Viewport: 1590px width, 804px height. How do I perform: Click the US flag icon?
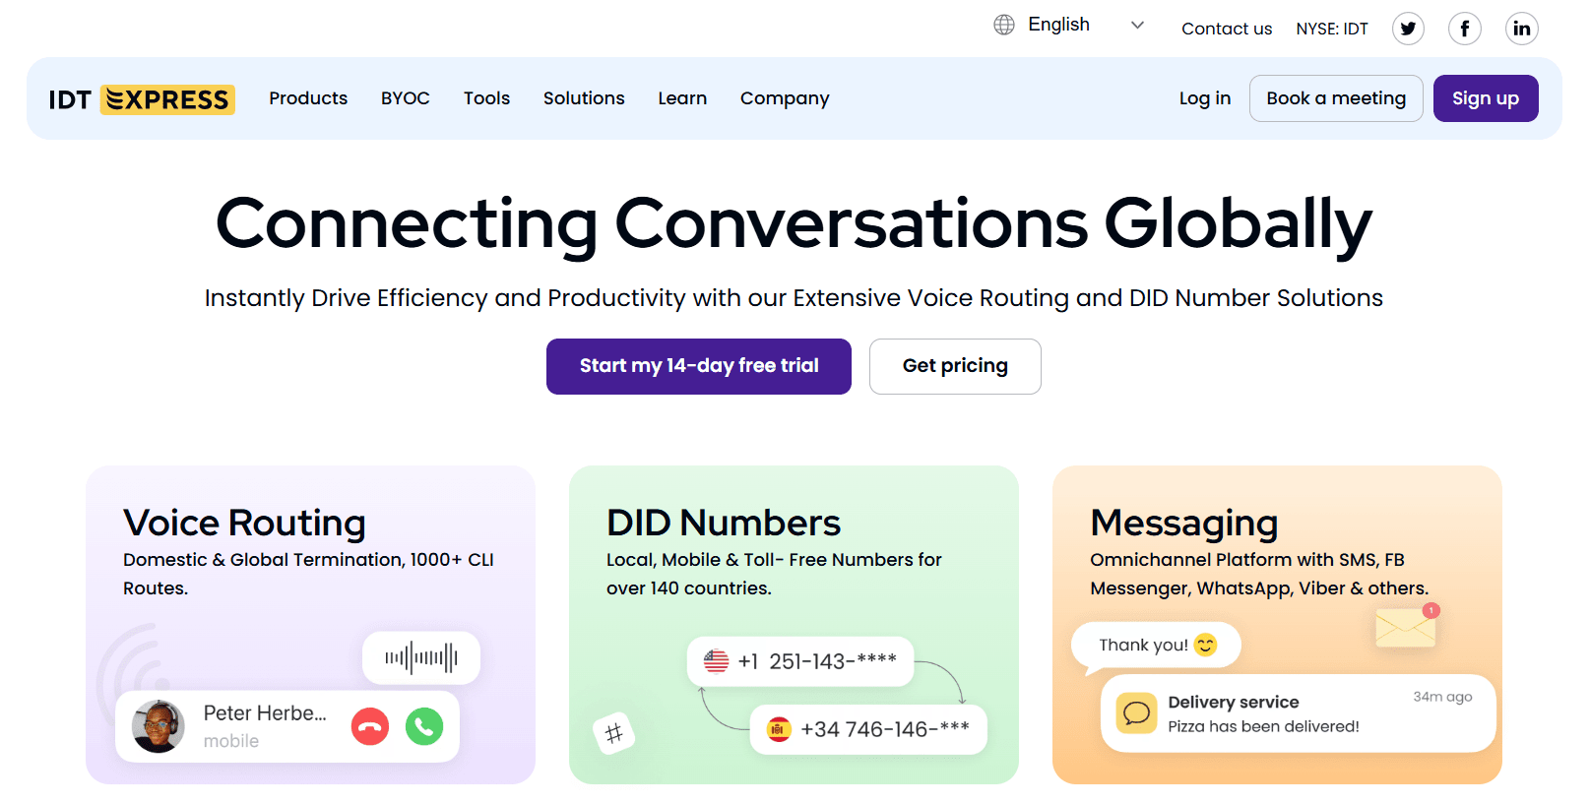coord(717,661)
